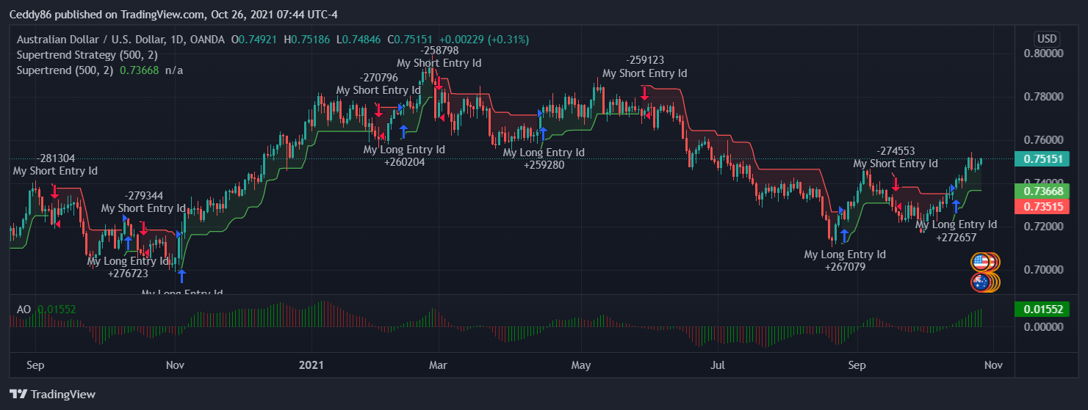Image resolution: width=1088 pixels, height=410 pixels.
Task: Select the AO indicator legend label
Action: pyautogui.click(x=24, y=310)
